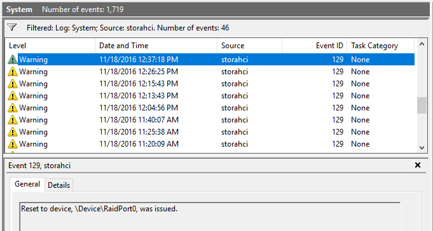Click None category in 11:20:09 AM row
This screenshot has height=231, width=433.
pos(360,144)
